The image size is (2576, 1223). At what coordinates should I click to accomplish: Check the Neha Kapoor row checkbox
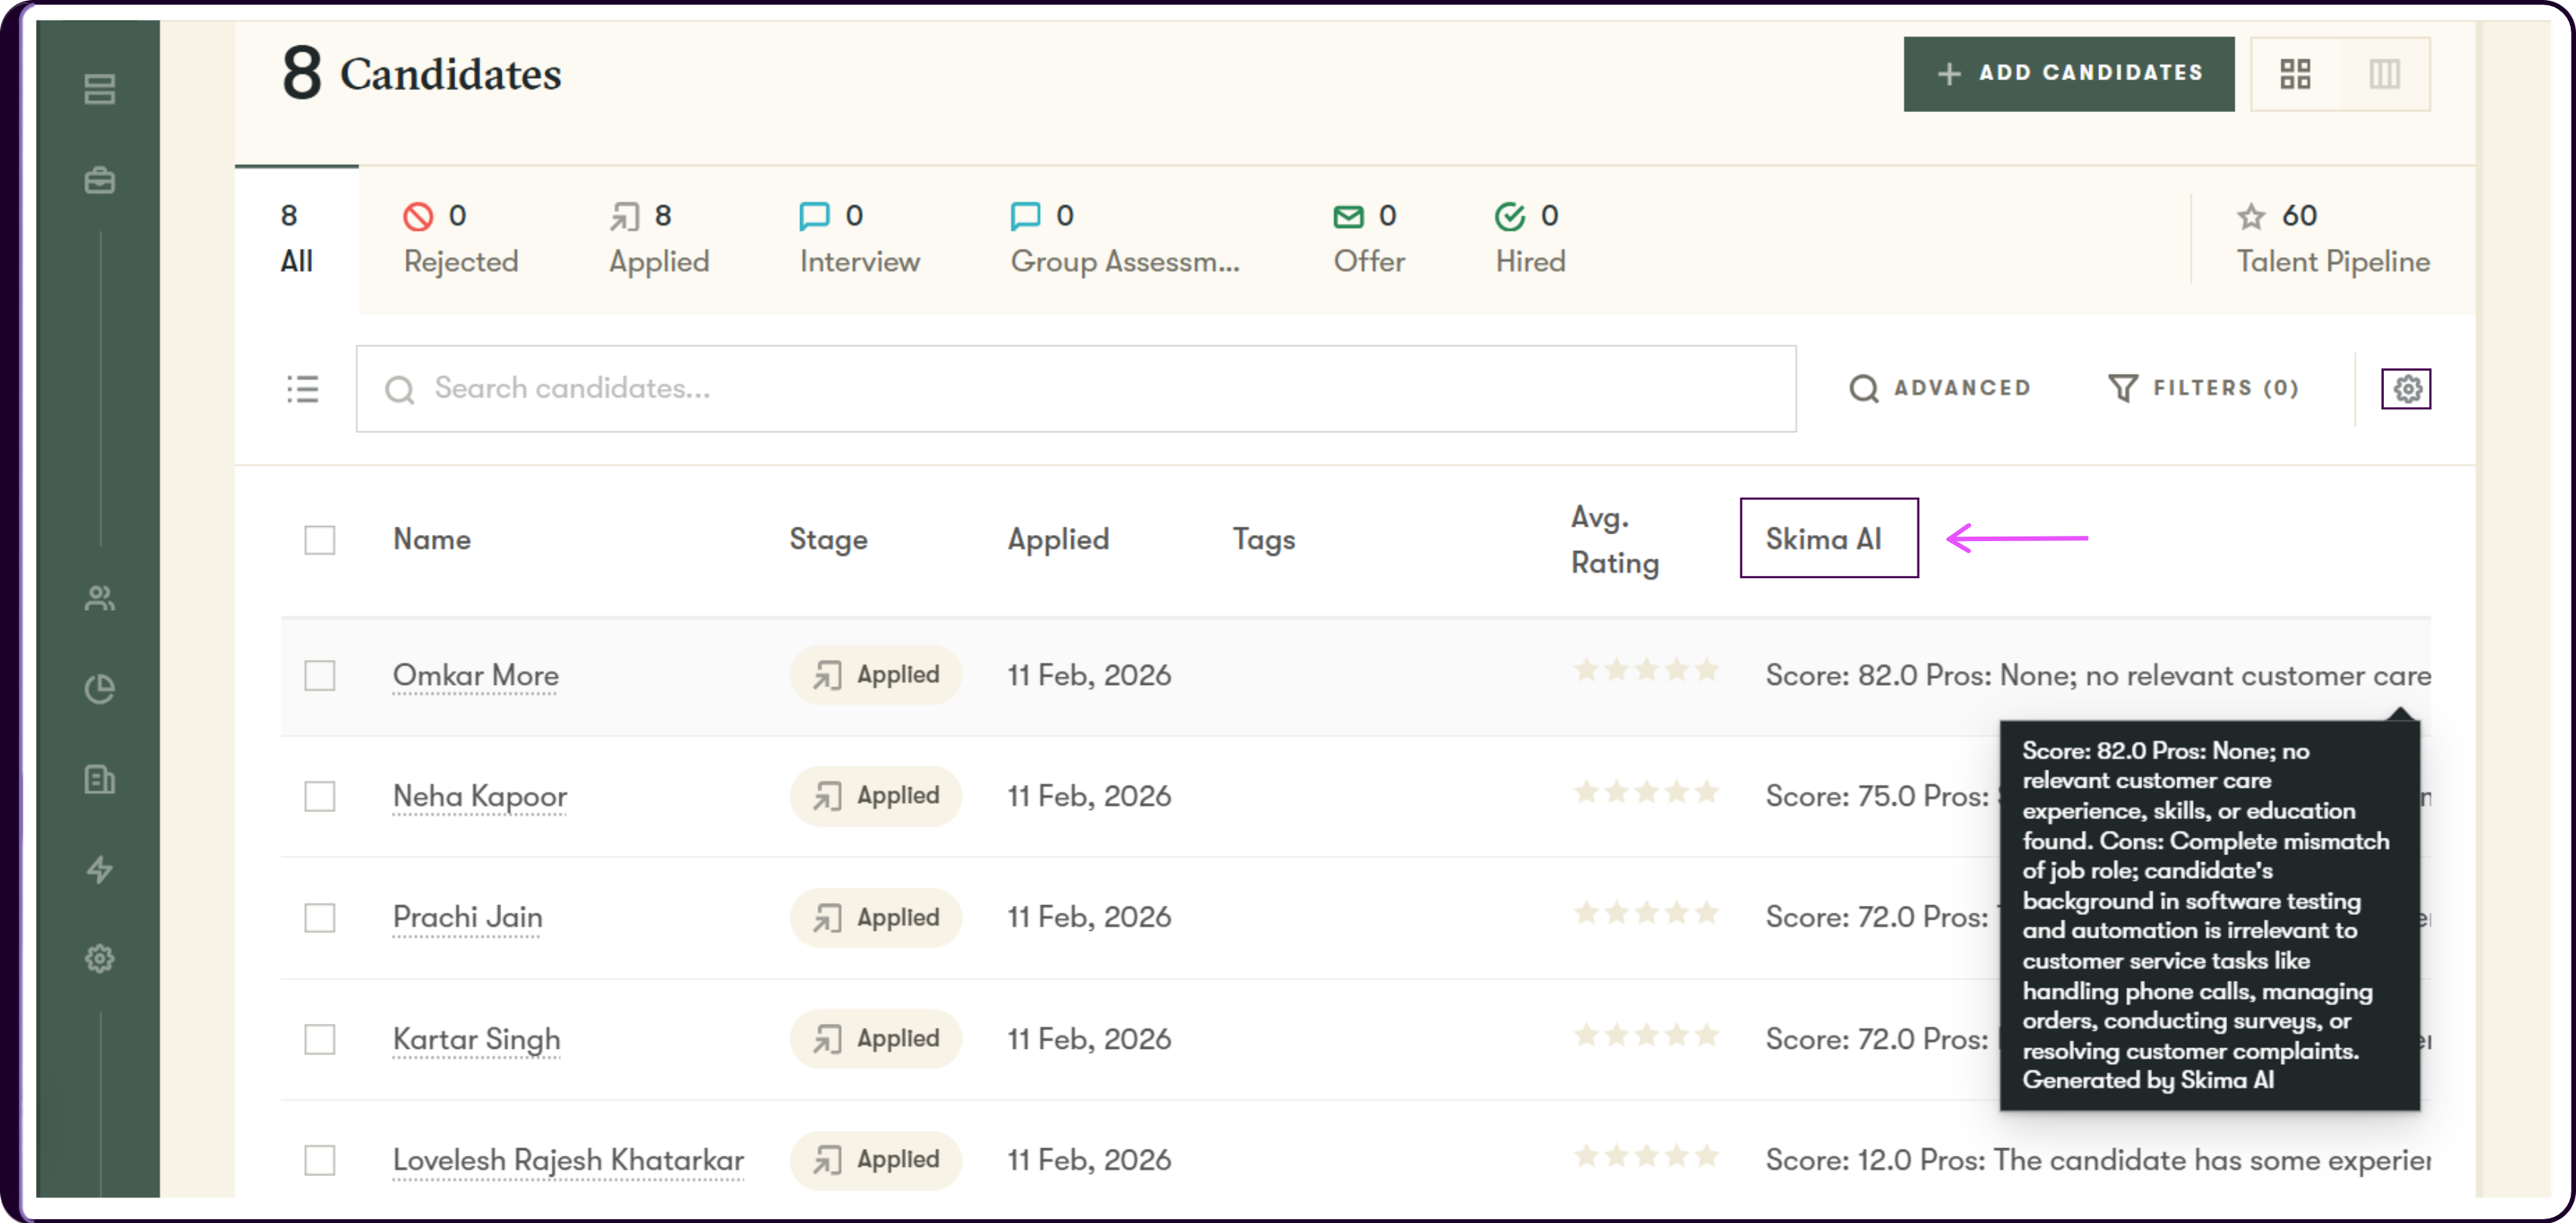(320, 797)
